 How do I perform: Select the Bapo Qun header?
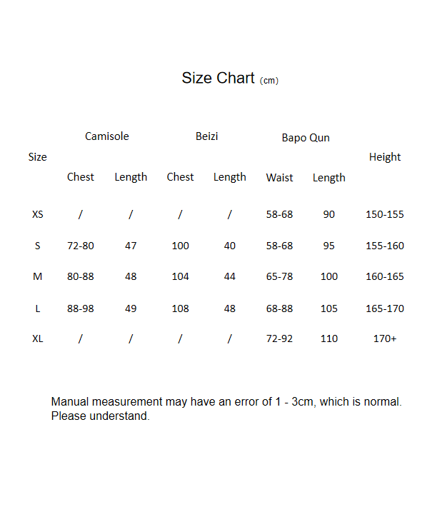pos(306,138)
